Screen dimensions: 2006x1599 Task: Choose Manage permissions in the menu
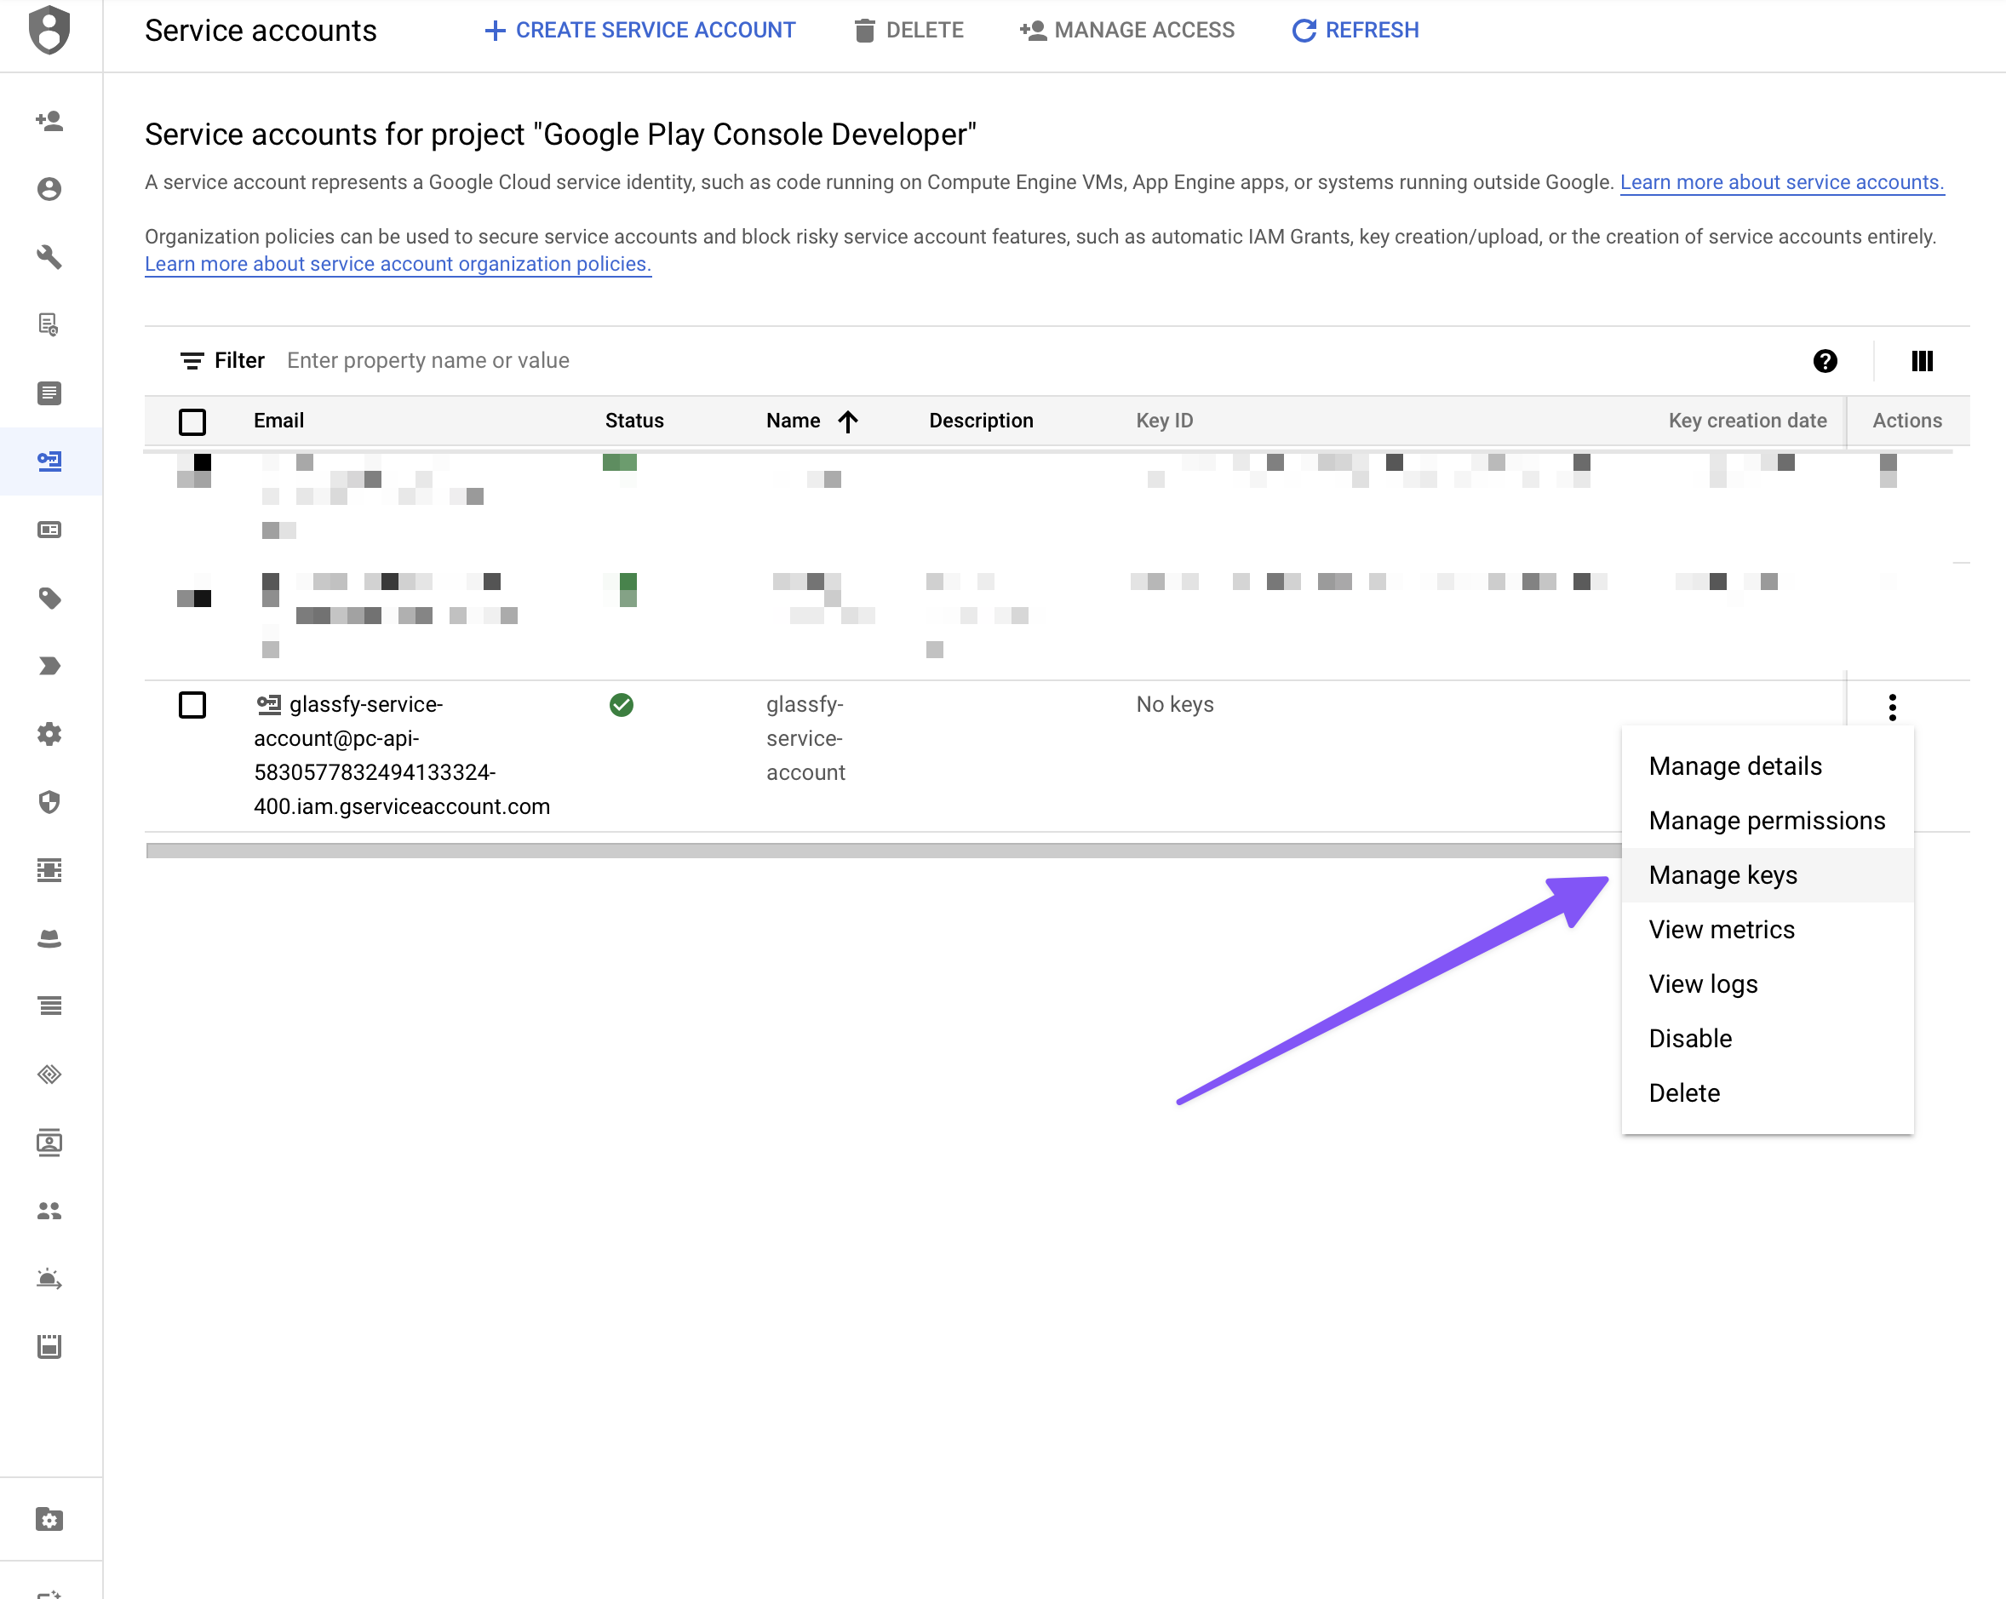coord(1766,821)
